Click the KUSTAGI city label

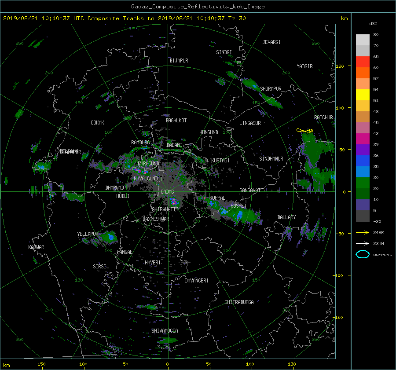point(220,161)
